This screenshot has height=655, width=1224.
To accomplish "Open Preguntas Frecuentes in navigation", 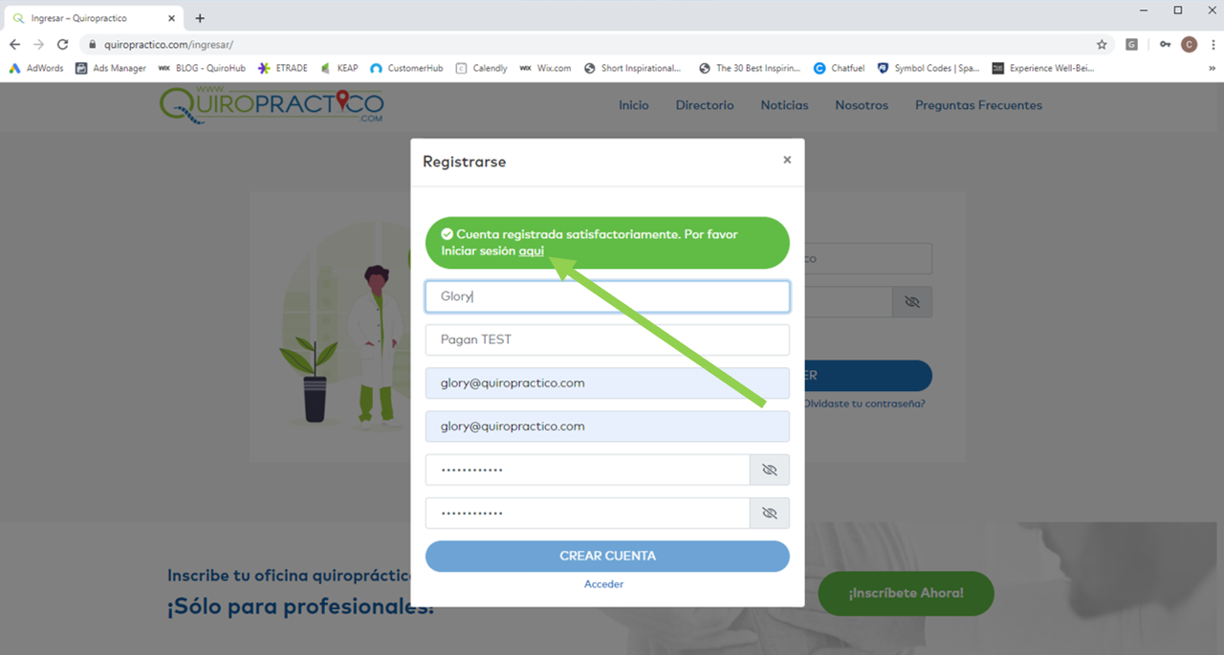I will [x=978, y=105].
